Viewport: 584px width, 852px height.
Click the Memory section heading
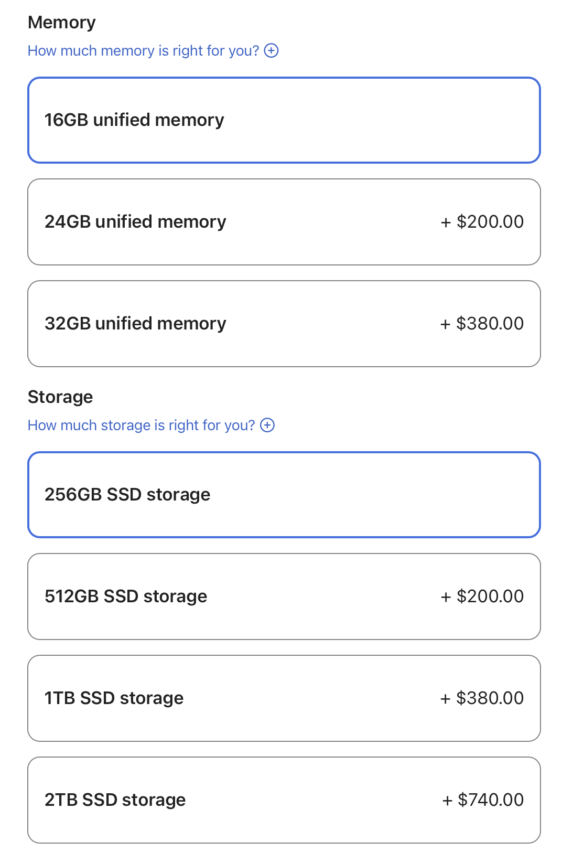tap(61, 23)
